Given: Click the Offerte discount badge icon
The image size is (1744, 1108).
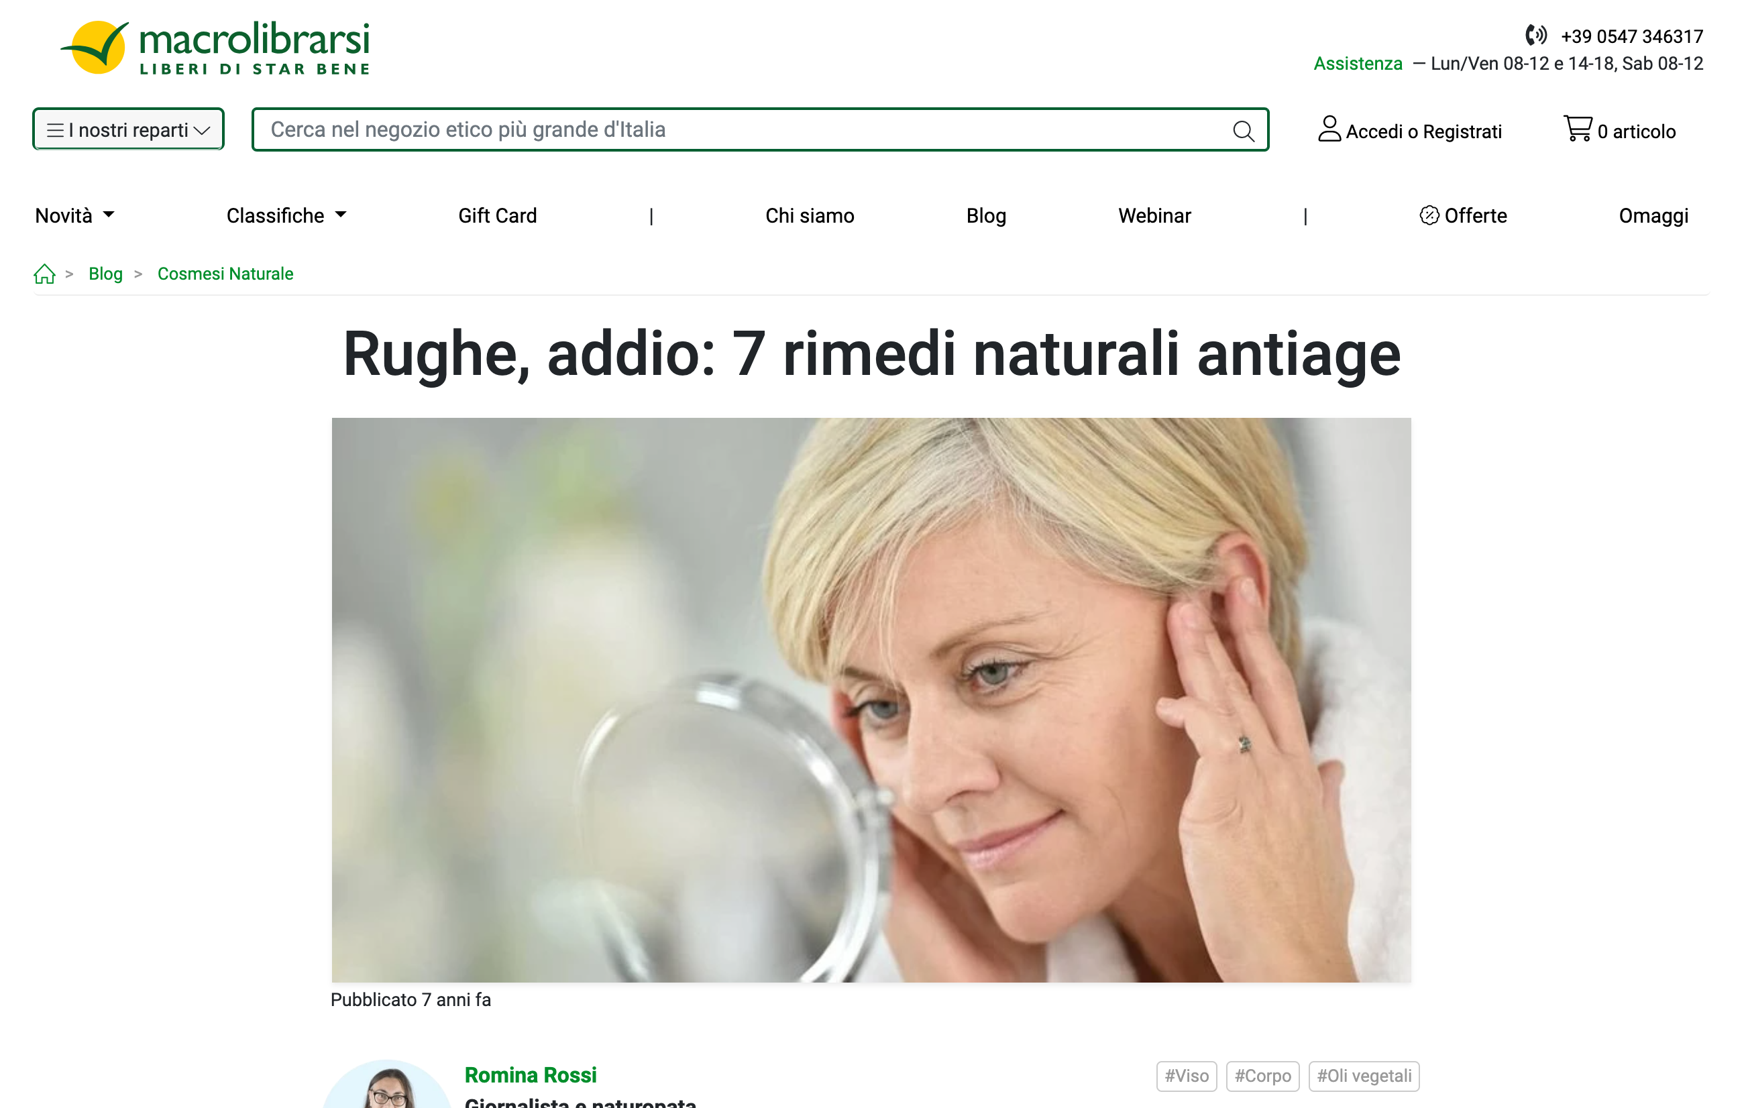Looking at the screenshot, I should point(1428,215).
